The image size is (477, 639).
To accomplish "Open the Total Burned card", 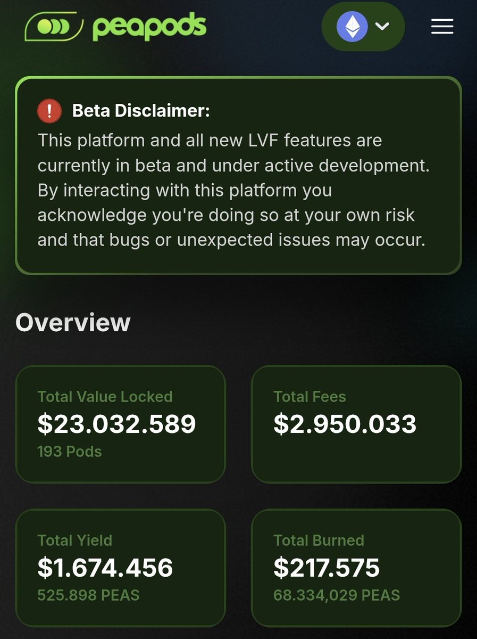I will 356,568.
